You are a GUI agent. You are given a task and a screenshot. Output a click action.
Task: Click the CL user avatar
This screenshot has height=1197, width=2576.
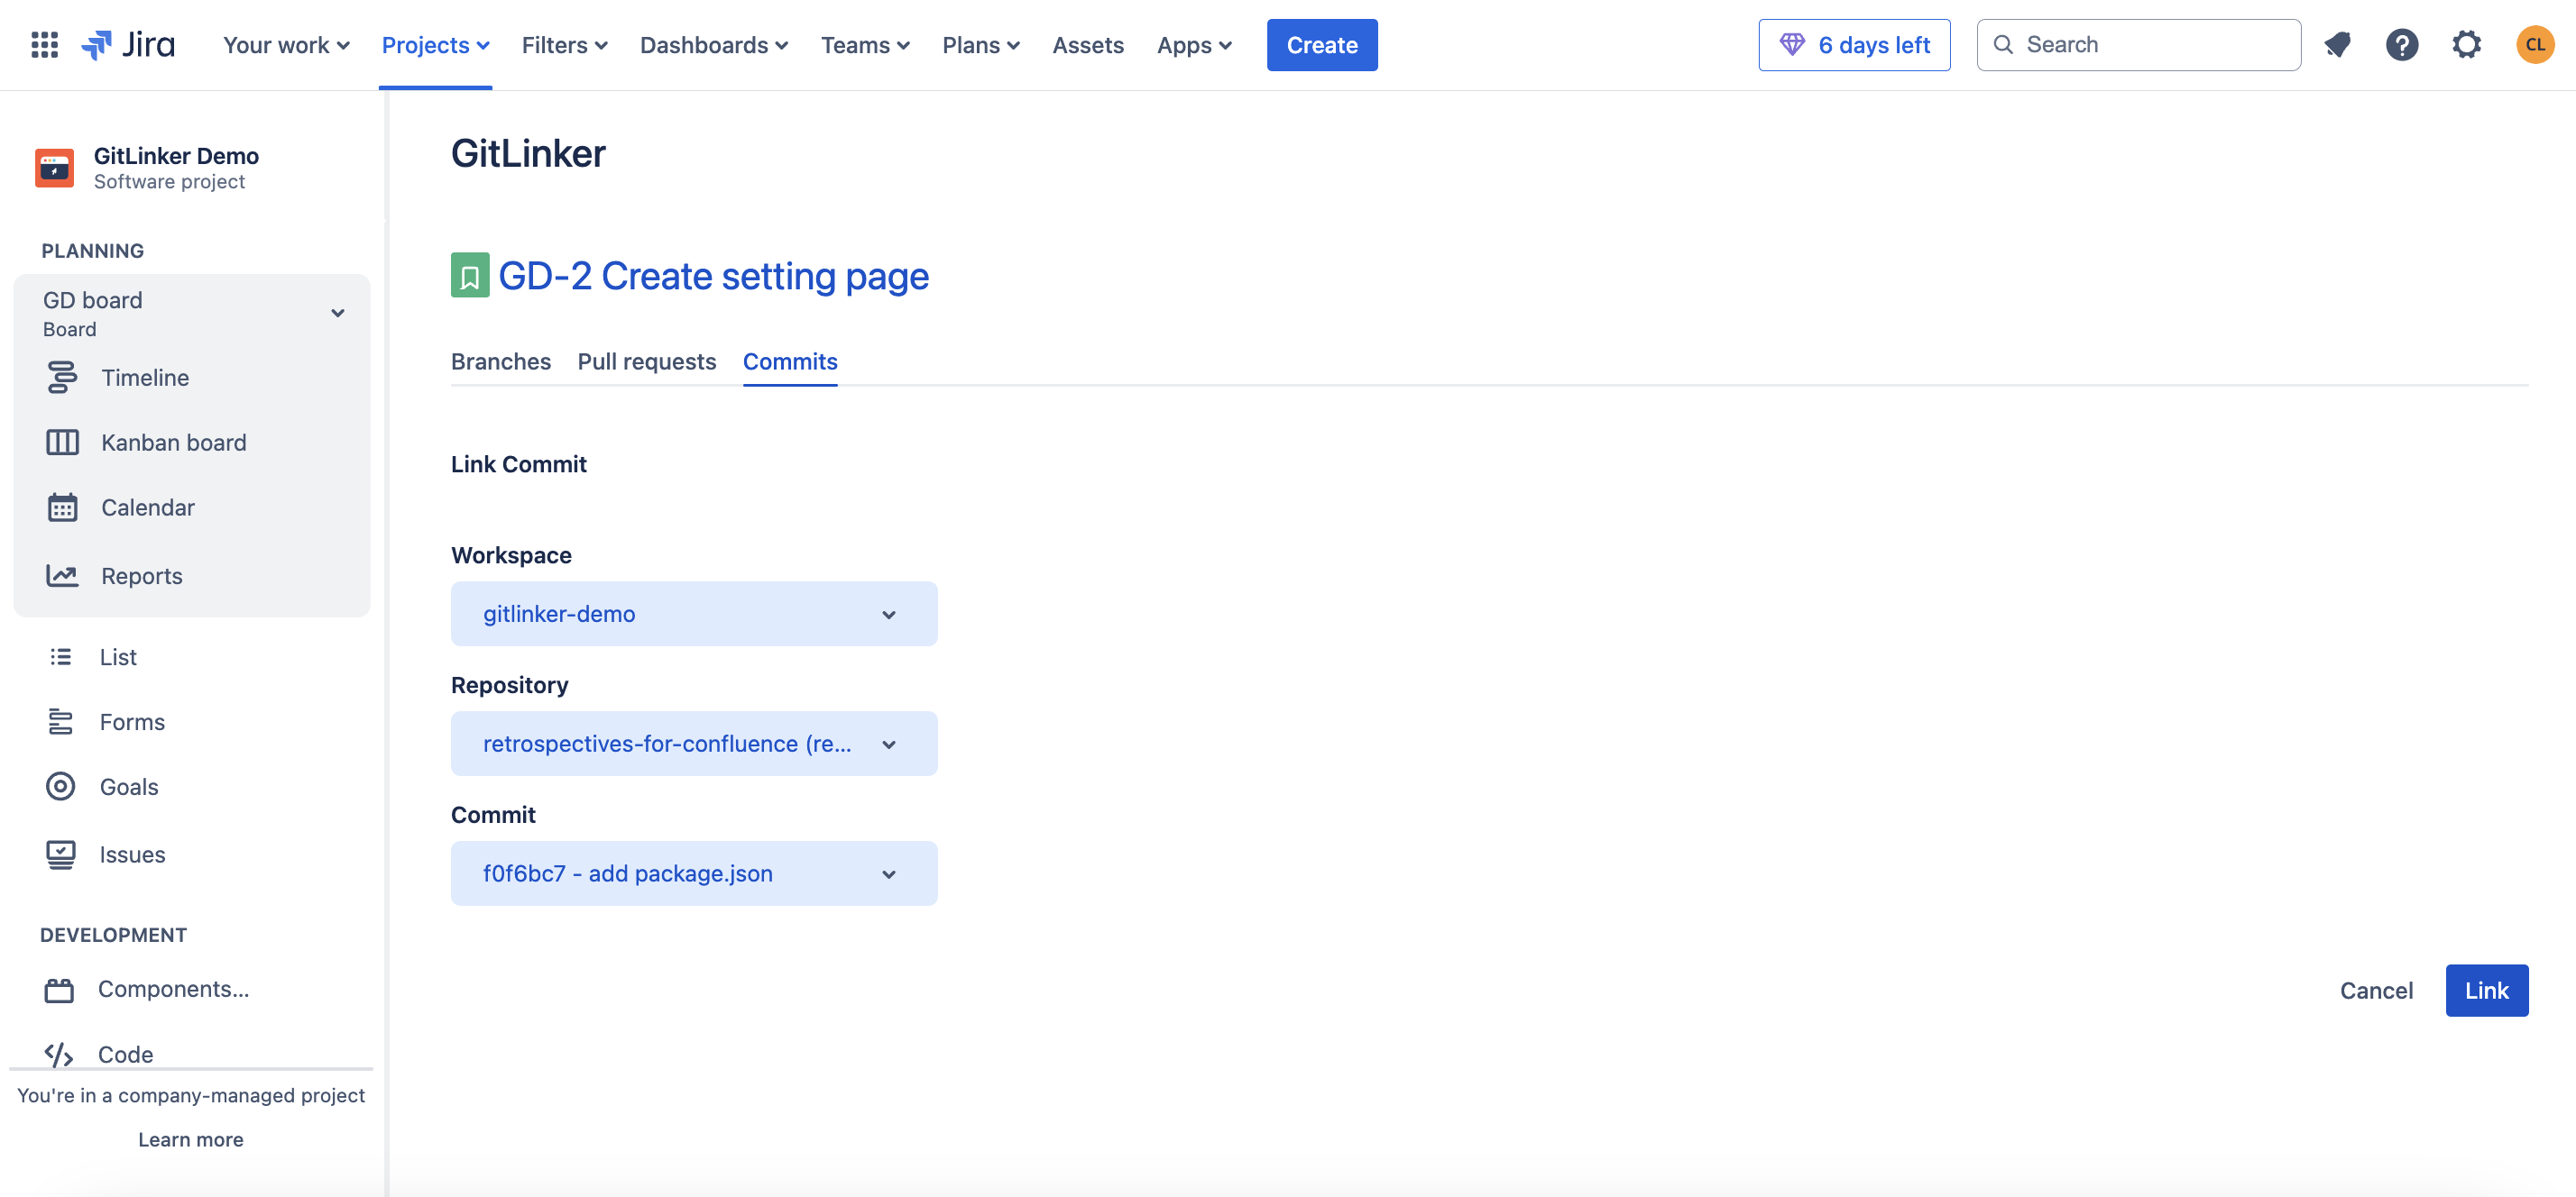point(2534,45)
